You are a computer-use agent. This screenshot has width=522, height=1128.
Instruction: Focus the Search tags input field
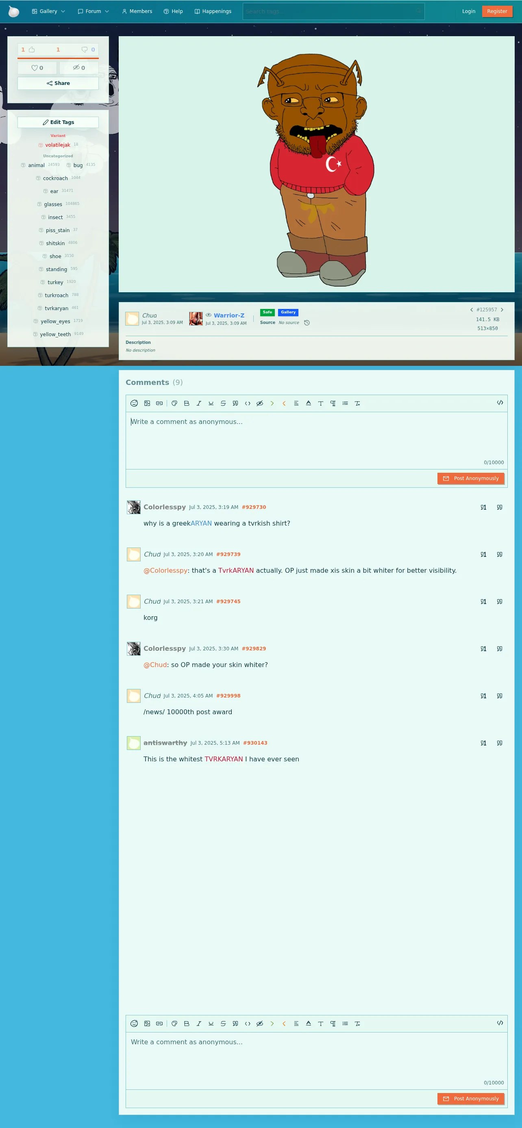(x=333, y=11)
